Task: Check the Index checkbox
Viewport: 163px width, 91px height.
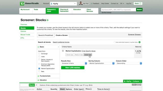Action: coord(39,57)
